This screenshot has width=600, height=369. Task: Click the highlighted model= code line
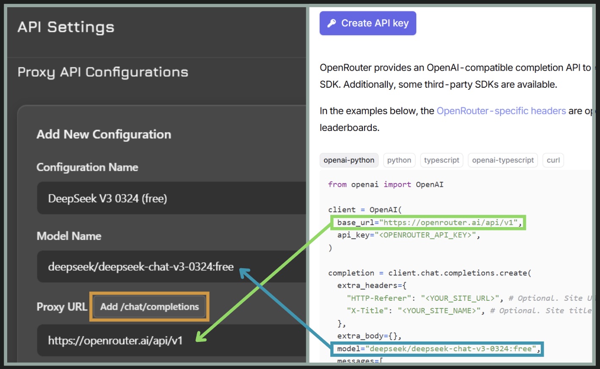[x=436, y=349]
